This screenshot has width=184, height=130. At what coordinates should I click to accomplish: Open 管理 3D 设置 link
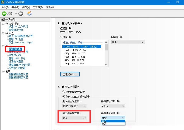16,39
